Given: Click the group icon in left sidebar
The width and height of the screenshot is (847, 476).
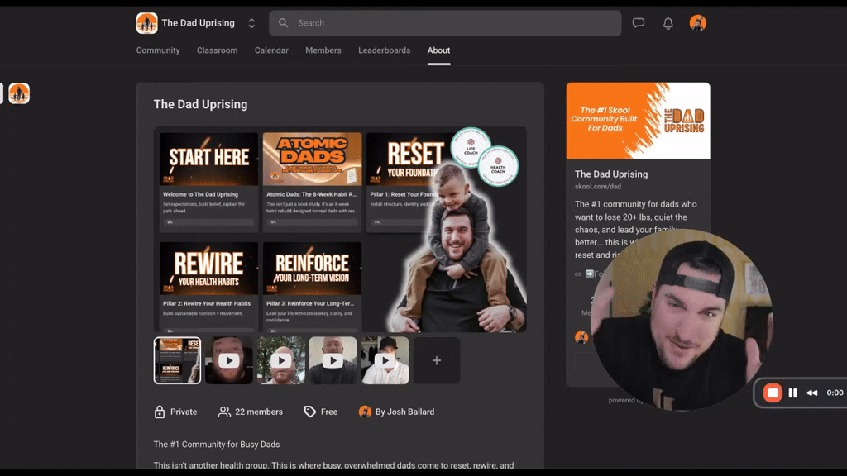Looking at the screenshot, I should click(x=19, y=93).
